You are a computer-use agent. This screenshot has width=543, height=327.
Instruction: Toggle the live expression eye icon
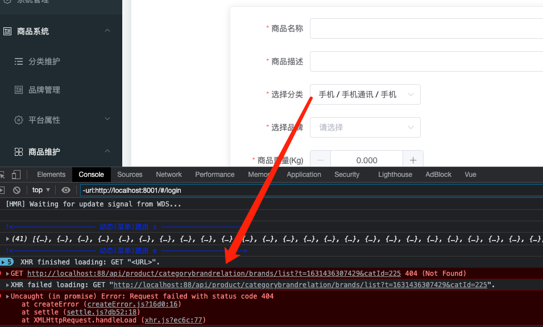tap(66, 190)
